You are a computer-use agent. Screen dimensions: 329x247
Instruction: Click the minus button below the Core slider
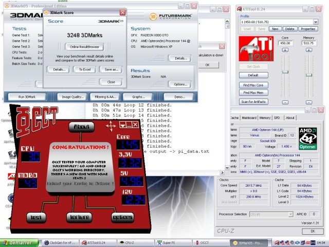285,102
